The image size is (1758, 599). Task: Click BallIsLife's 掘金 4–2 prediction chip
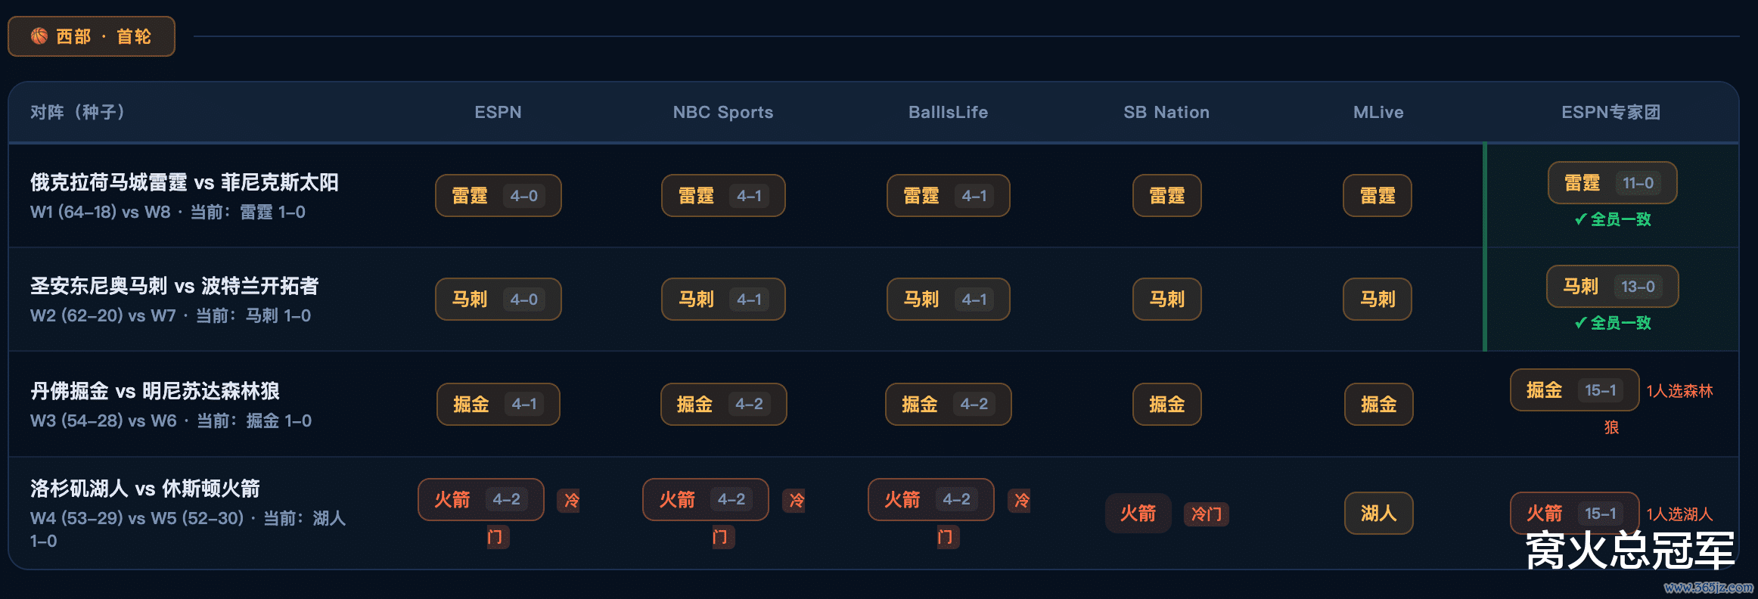pyautogui.click(x=948, y=405)
